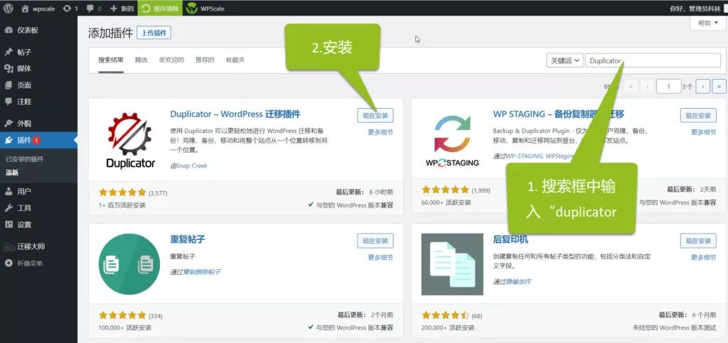
Task: Open 添新 add new submenu item
Action: tap(12, 173)
